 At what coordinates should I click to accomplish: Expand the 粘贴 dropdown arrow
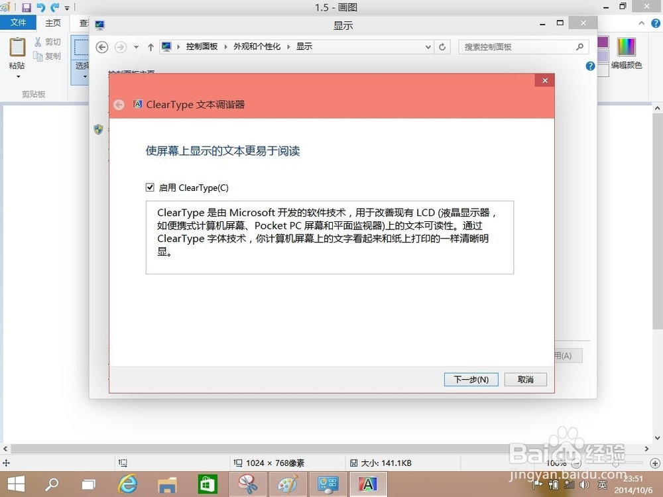[18, 76]
